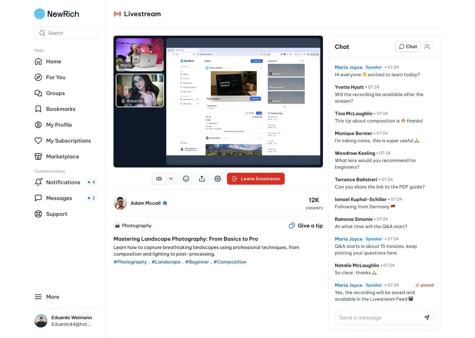The height and width of the screenshot is (338, 475).
Task: Click Adam Mccall's verified badge
Action: pyautogui.click(x=165, y=203)
